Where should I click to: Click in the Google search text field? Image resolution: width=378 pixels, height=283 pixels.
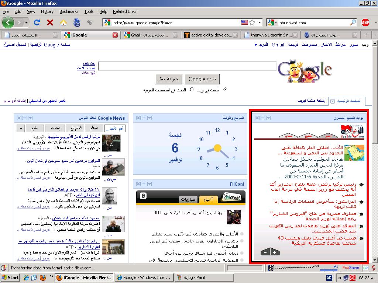(187, 66)
